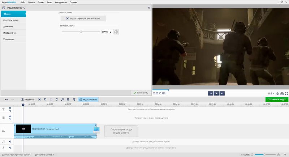Delete clip with the trash icon
This screenshot has width=289, height=157.
(x=74, y=99)
